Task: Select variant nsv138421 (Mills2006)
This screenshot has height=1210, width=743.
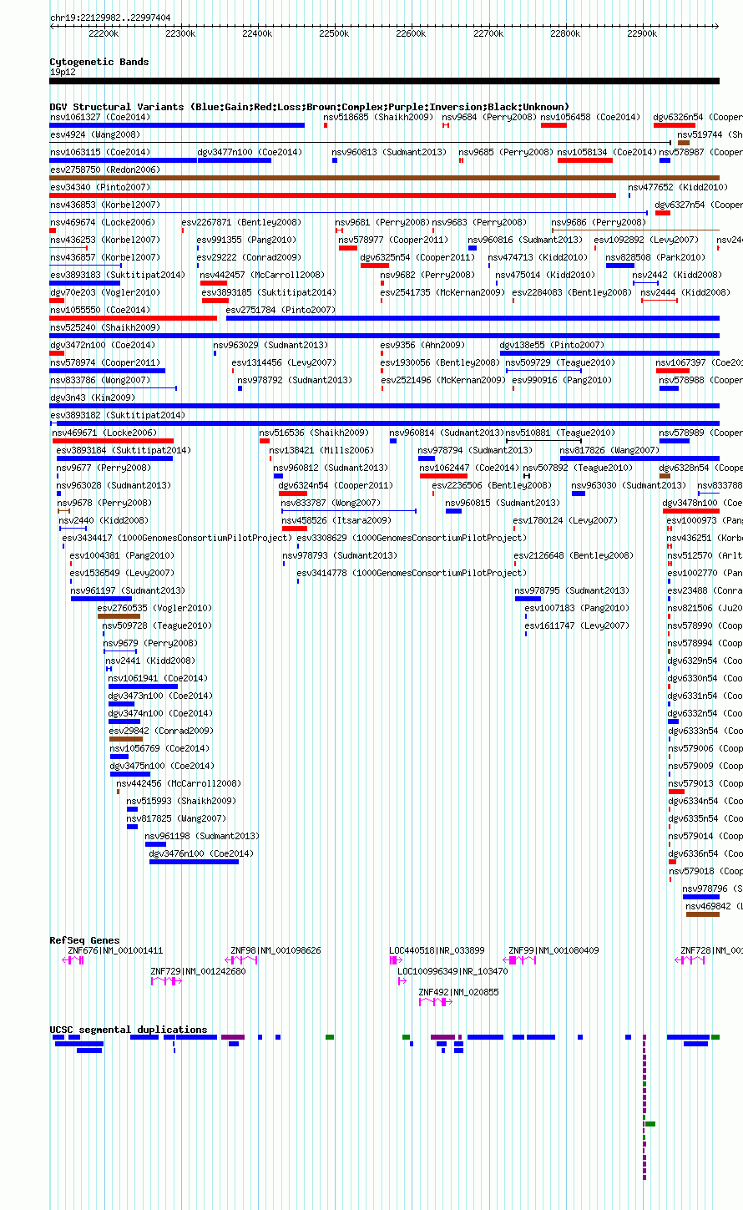Action: tap(321, 450)
